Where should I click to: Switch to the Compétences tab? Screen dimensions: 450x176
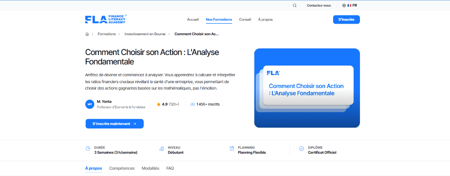pos(122,168)
